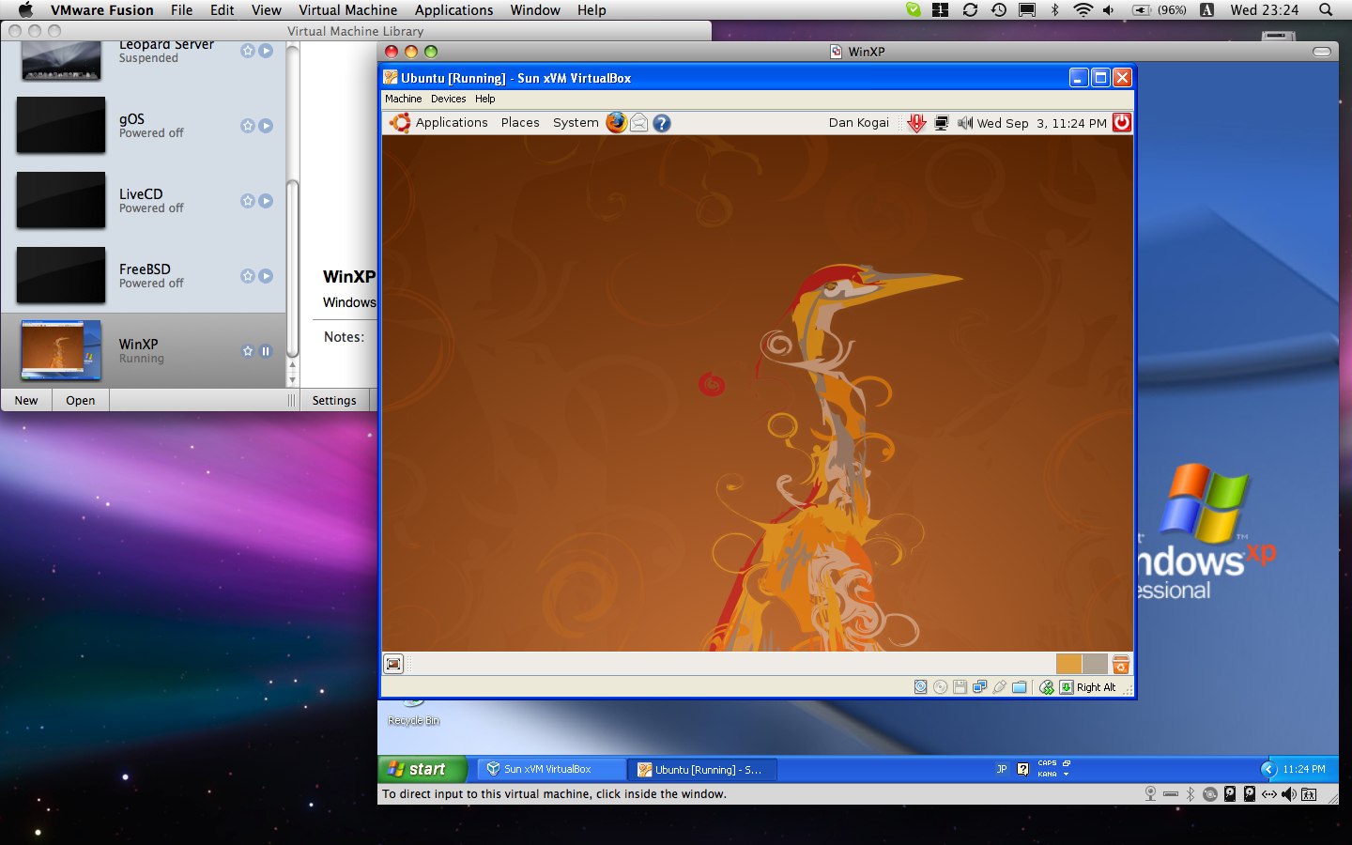Screen dimensions: 1352x845
Task: Click the Time Machine icon in Mac menu bar
Action: coord(999,9)
